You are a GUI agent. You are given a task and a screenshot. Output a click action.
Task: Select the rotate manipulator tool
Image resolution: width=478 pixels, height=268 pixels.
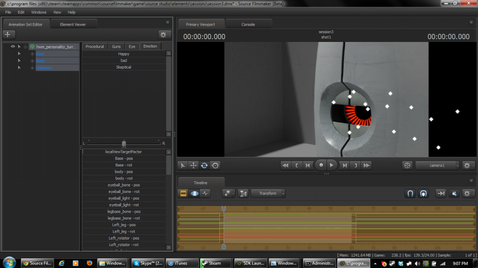point(204,165)
